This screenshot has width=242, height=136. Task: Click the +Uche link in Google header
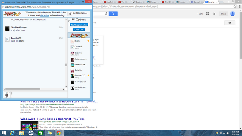click(200, 14)
